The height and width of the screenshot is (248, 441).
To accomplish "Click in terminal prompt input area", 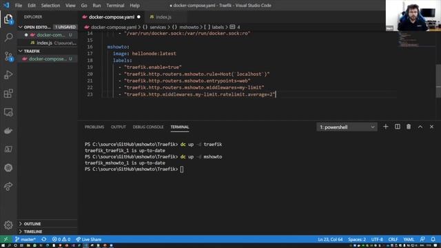I will pyautogui.click(x=182, y=169).
